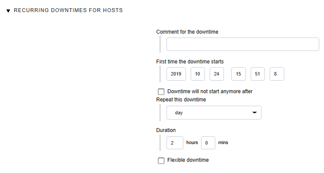Click the Recurring Downtimes for Hosts heading
324x173 pixels.
click(68, 10)
